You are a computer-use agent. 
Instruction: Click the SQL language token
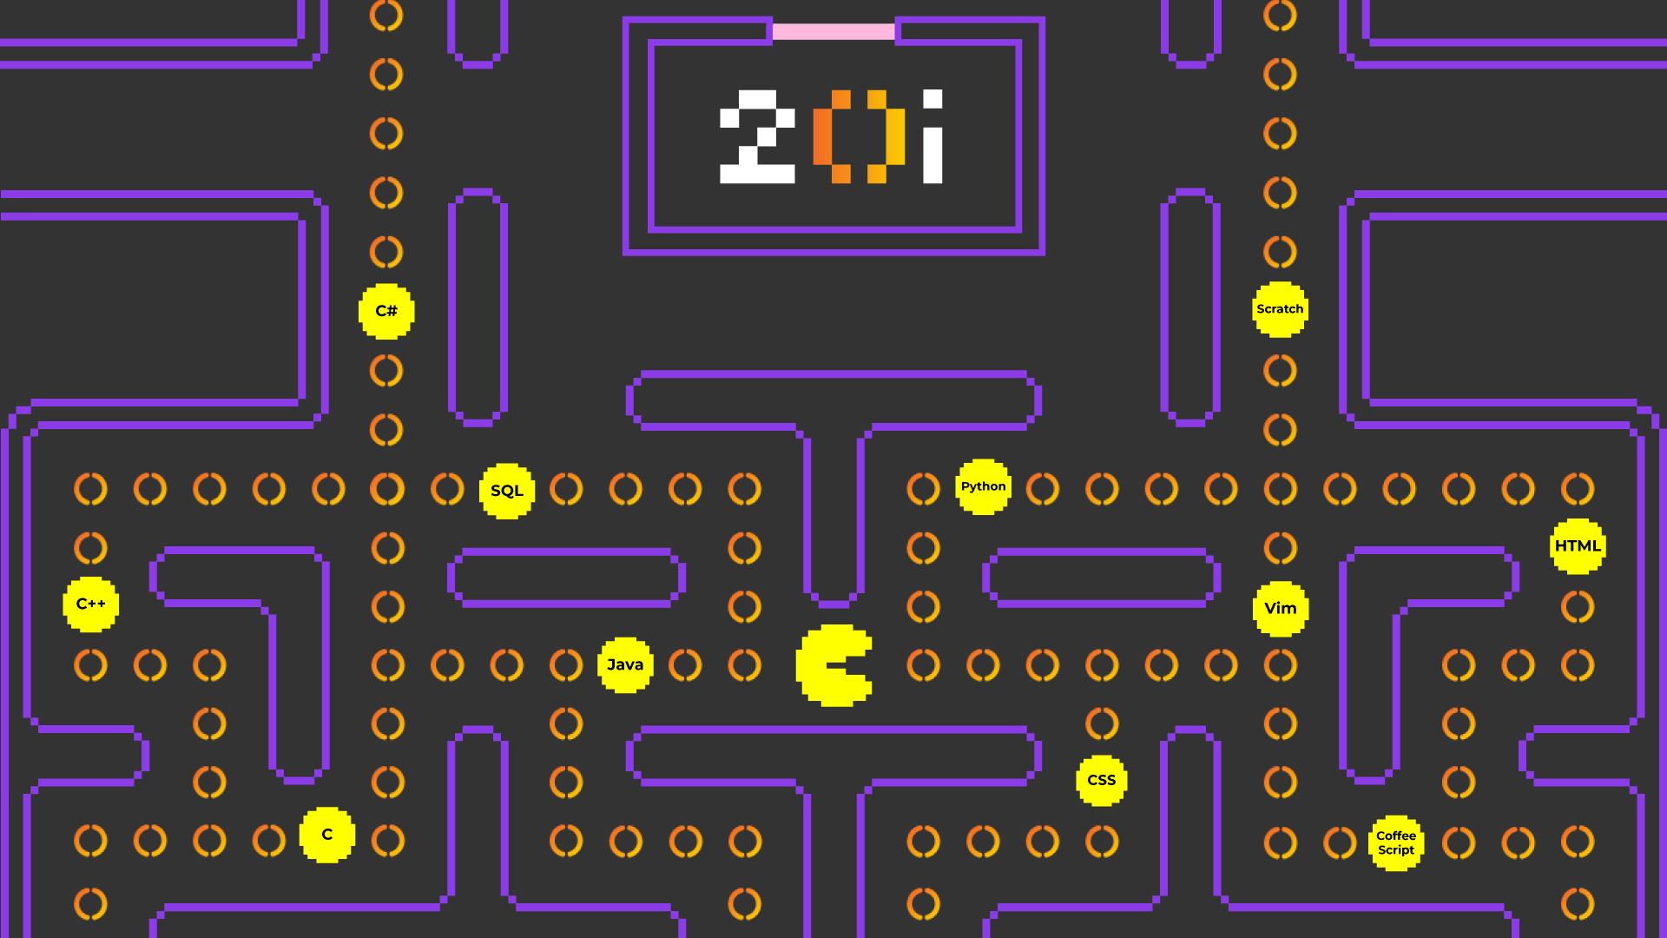point(505,489)
